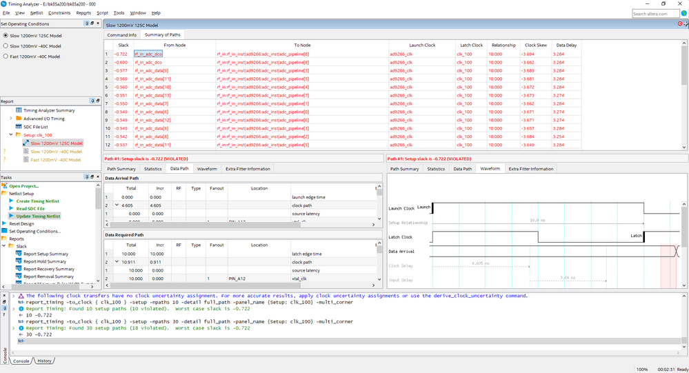Run Update Timing Netlist task
This screenshot has width=689, height=373.
pyautogui.click(x=38, y=216)
